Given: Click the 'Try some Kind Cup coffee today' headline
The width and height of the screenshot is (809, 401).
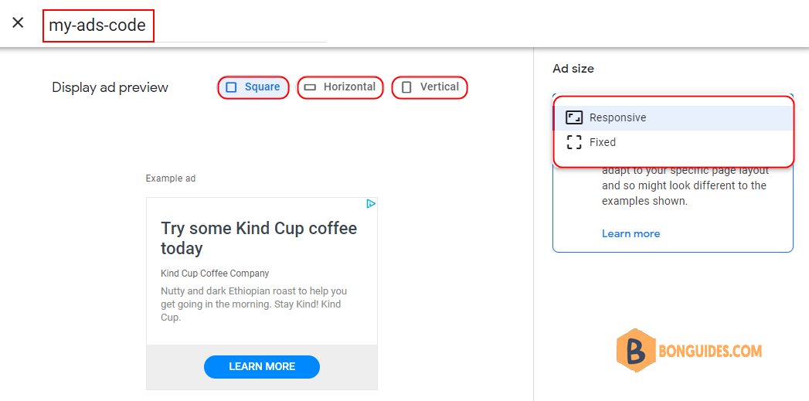Looking at the screenshot, I should 259,238.
